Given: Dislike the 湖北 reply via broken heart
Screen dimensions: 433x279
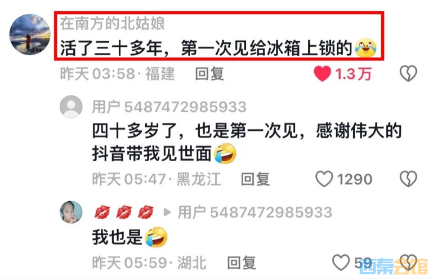Looking at the screenshot, I should pos(408,263).
